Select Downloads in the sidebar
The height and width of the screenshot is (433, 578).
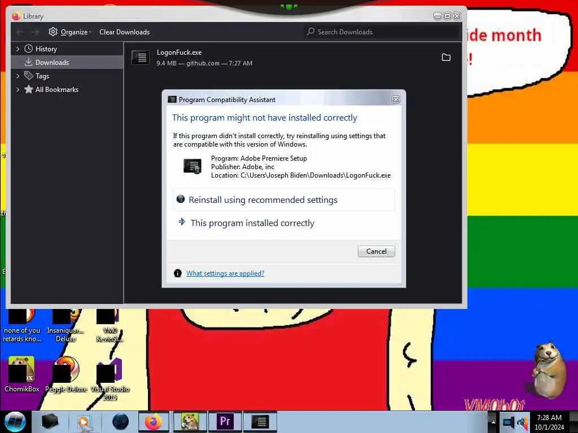point(67,62)
